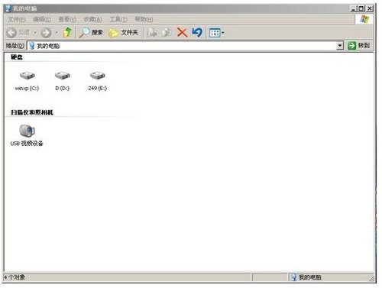Select the D (D:) drive

[63, 81]
